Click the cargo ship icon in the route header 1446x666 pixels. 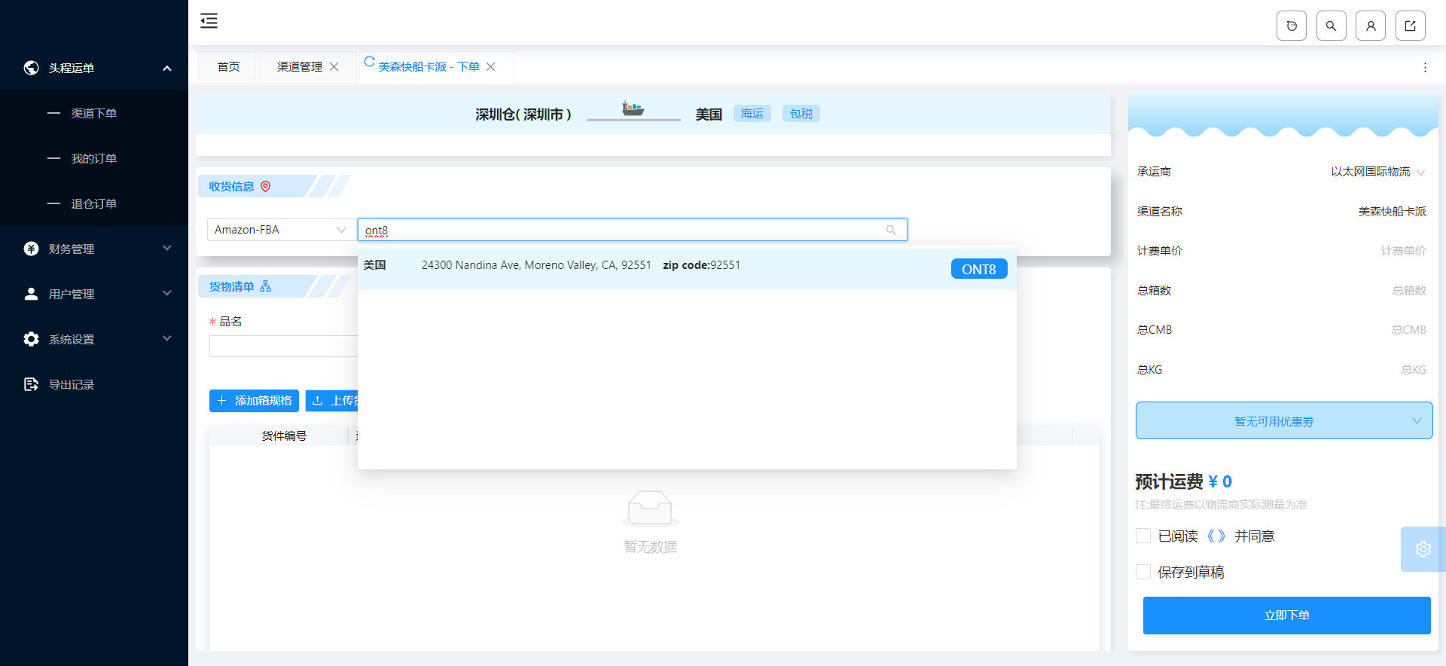633,108
